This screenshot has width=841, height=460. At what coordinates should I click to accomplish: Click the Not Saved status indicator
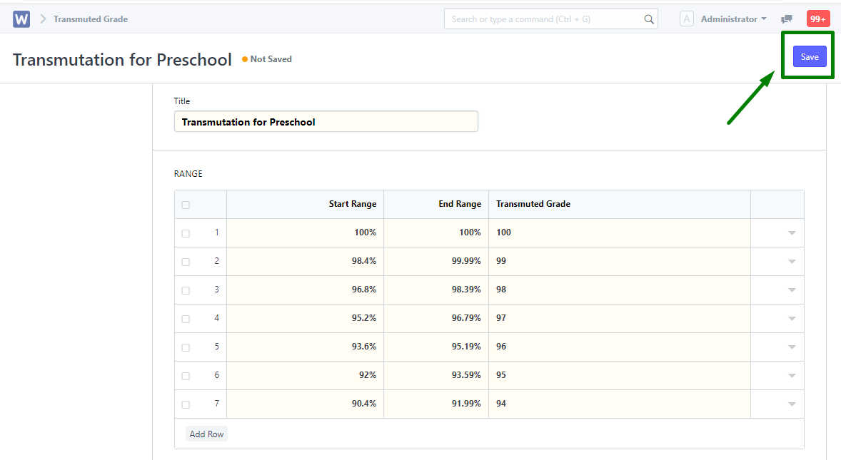tap(266, 59)
